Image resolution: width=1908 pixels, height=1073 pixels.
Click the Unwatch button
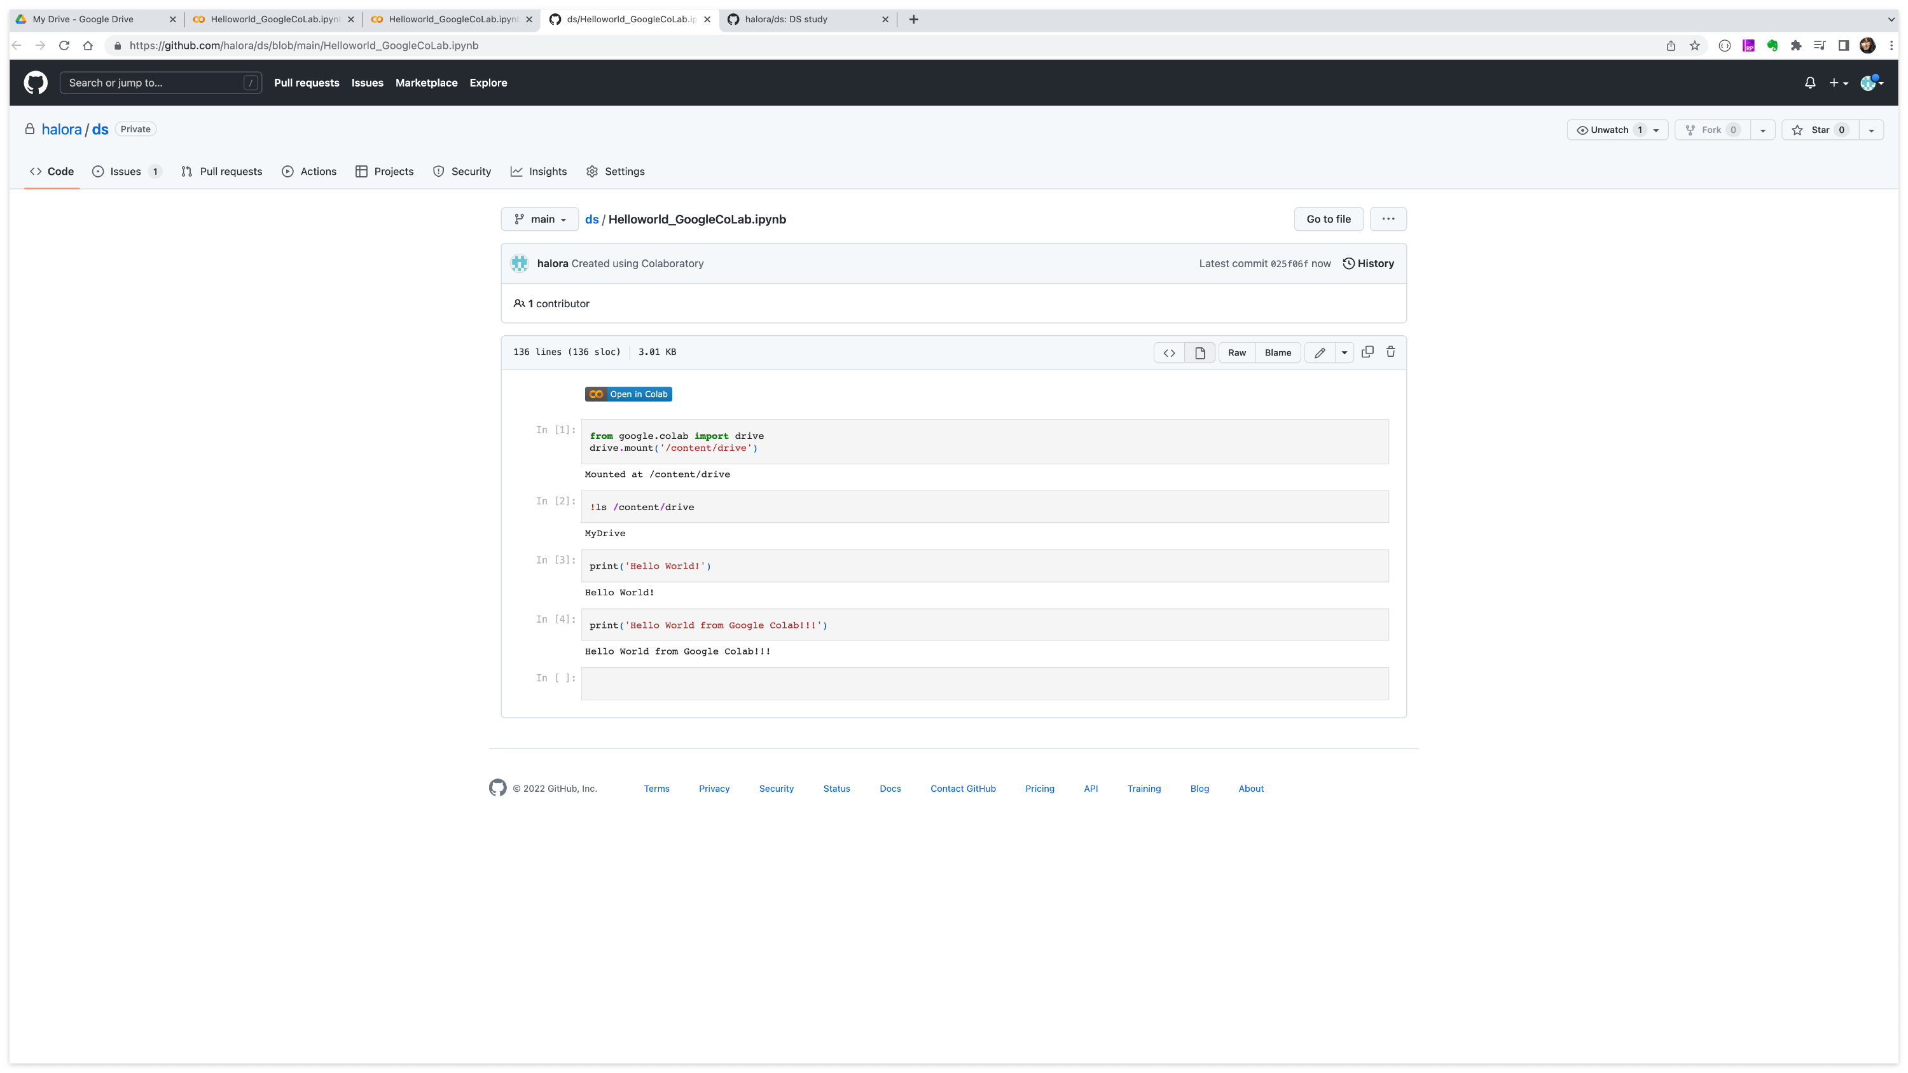pos(1609,130)
